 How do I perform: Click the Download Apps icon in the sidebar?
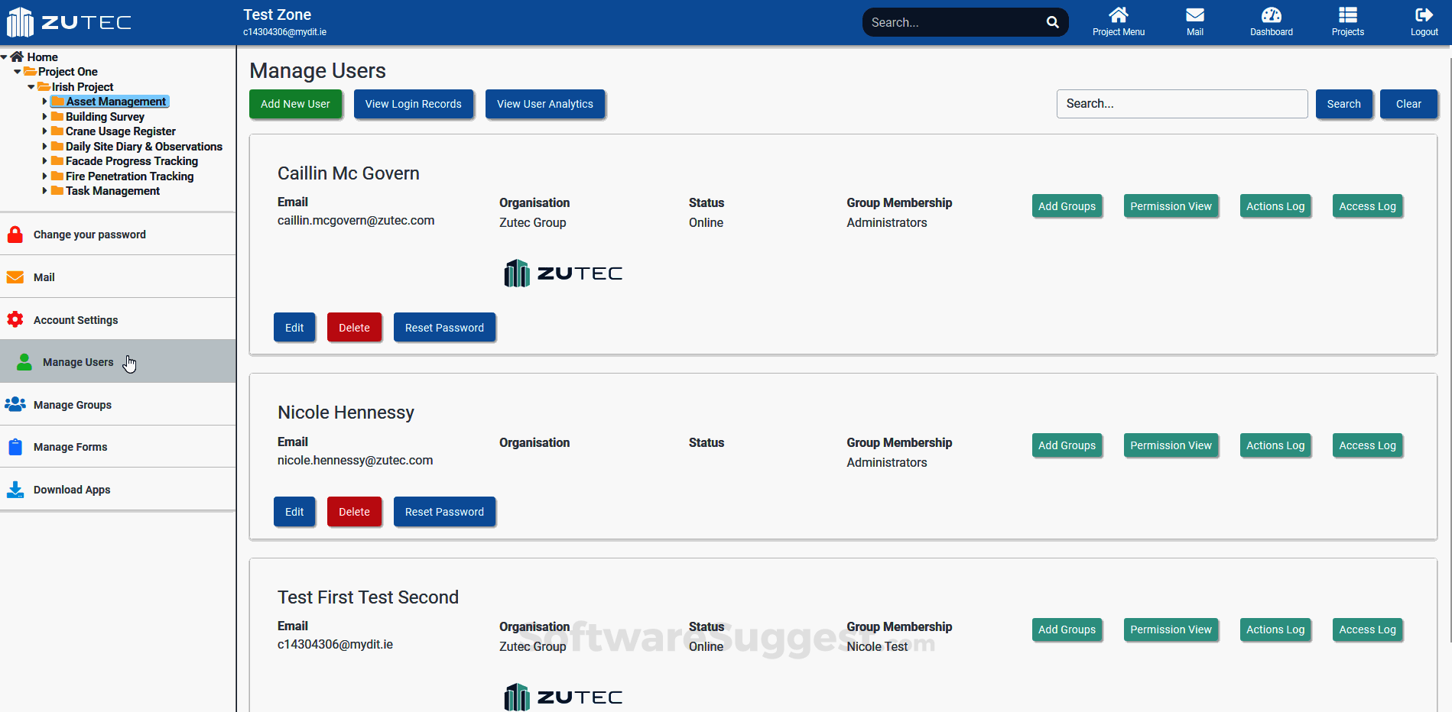(15, 489)
